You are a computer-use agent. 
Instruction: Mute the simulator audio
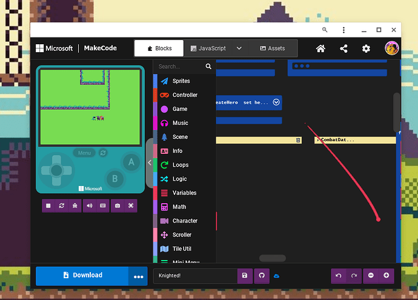(x=90, y=205)
